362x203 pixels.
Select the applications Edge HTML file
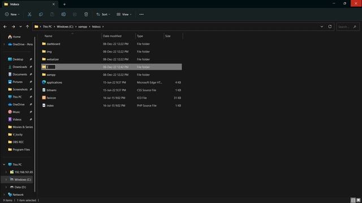pyautogui.click(x=111, y=82)
